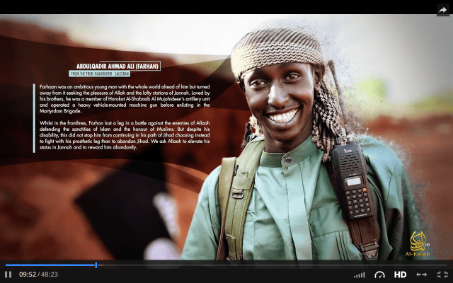
Task: Toggle wide player mode with double-arrow icon
Action: coord(422,275)
